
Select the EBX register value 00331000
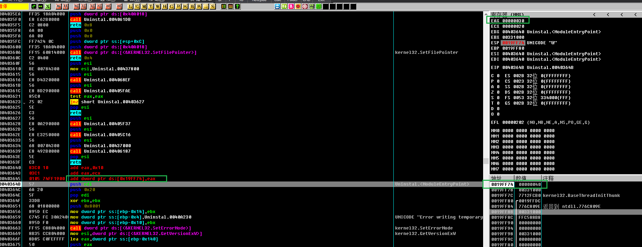[513, 37]
